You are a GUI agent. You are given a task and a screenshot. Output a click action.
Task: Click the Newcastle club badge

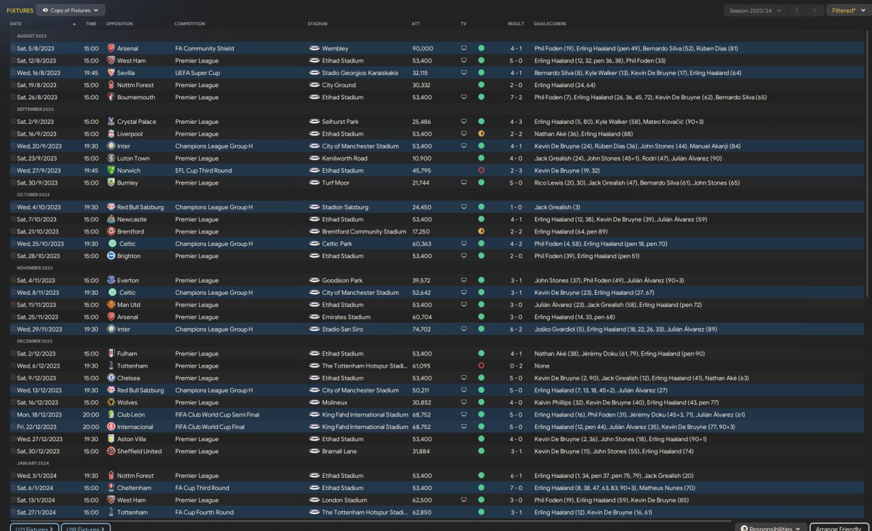111,220
